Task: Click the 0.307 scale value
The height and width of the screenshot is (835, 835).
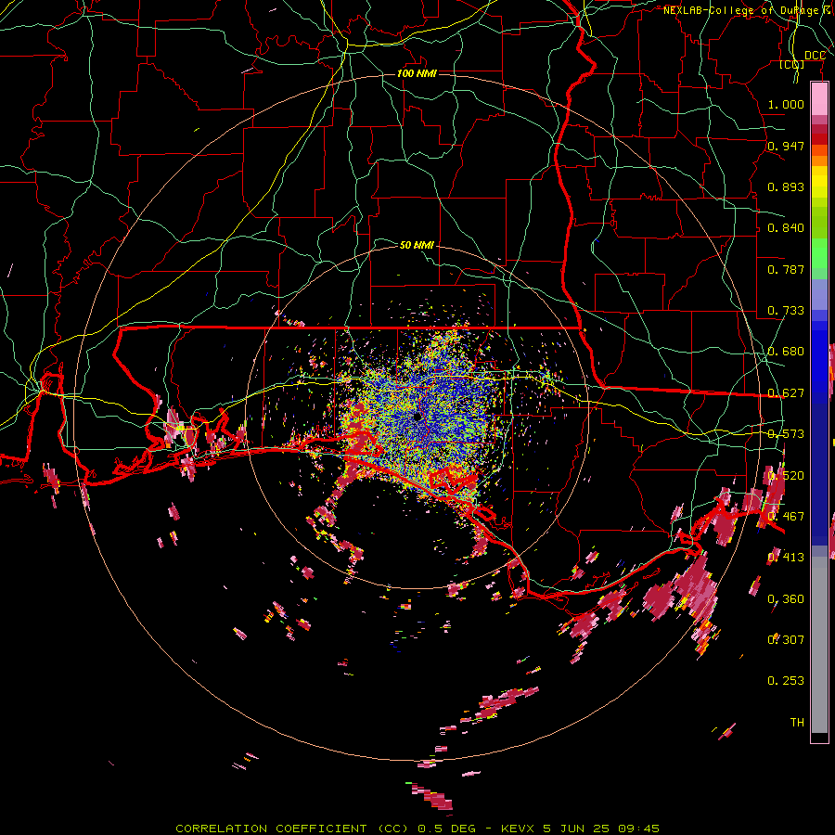Action: tap(786, 639)
